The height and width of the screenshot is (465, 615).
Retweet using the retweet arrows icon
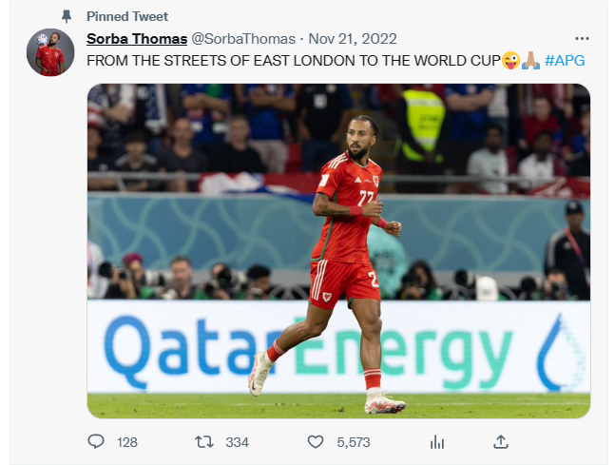[204, 442]
